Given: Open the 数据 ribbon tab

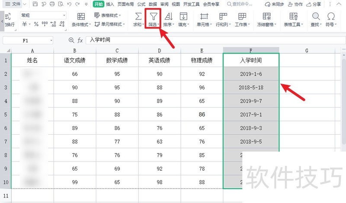Looking at the screenshot, I should coord(153,4).
